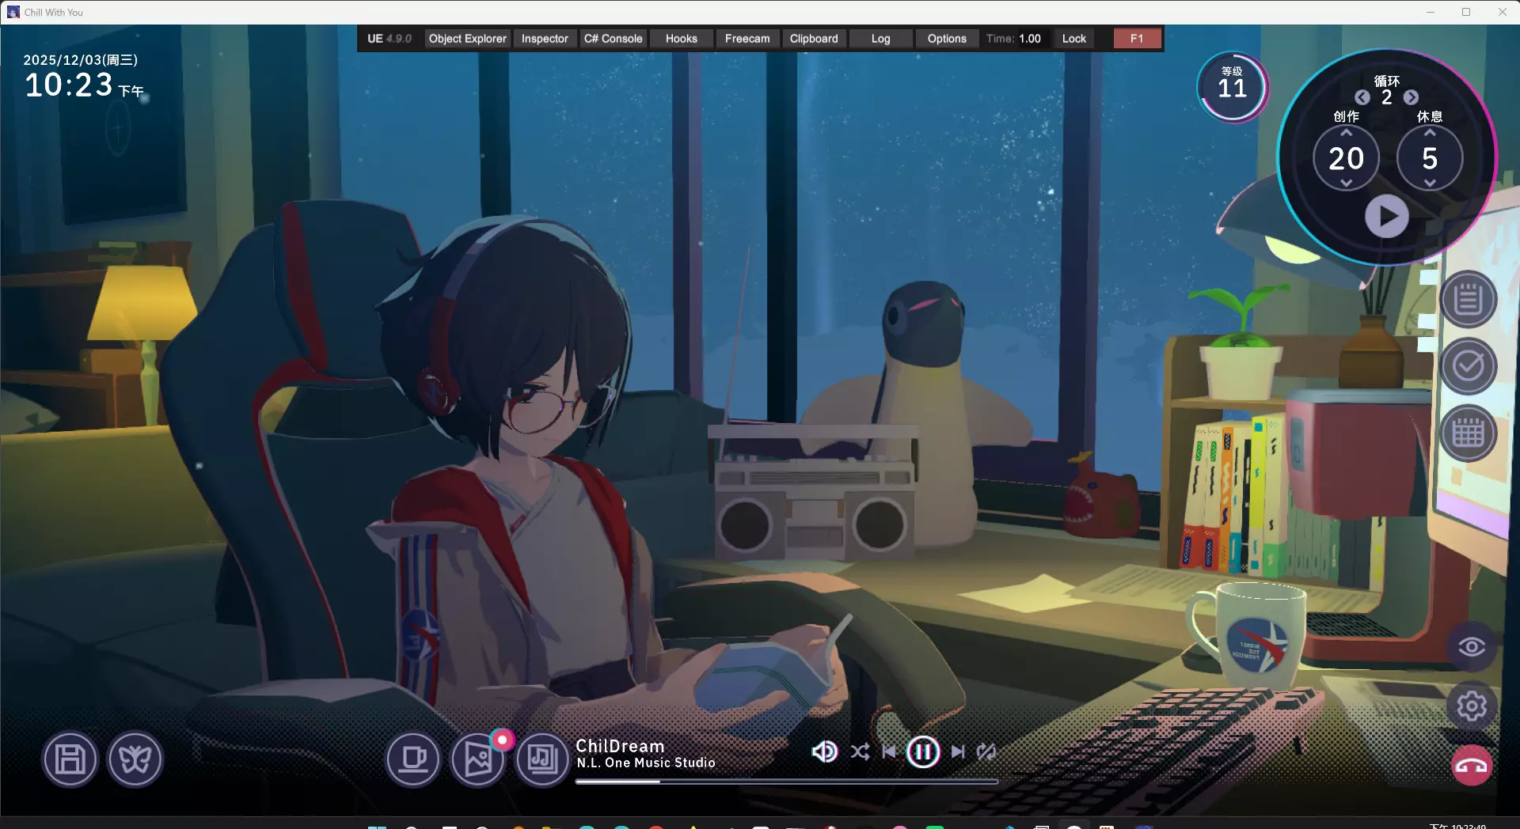Screen dimensions: 1520x829
Task: Increase rest minutes above 5
Action: pyautogui.click(x=1430, y=133)
